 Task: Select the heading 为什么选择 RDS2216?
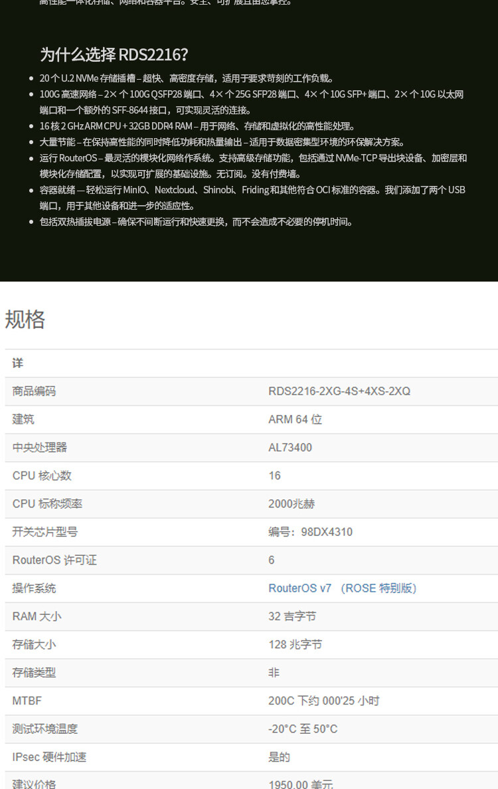(114, 54)
